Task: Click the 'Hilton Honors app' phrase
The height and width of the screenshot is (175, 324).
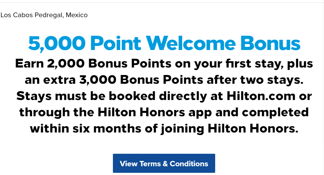Action: [x=154, y=112]
